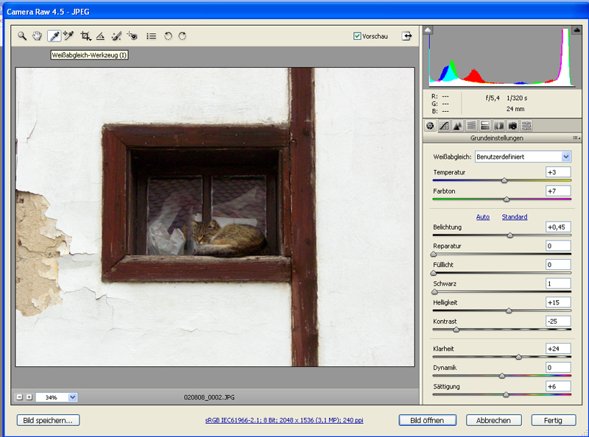The width and height of the screenshot is (589, 437).
Task: Switch to the tone curve tab
Action: pyautogui.click(x=444, y=126)
